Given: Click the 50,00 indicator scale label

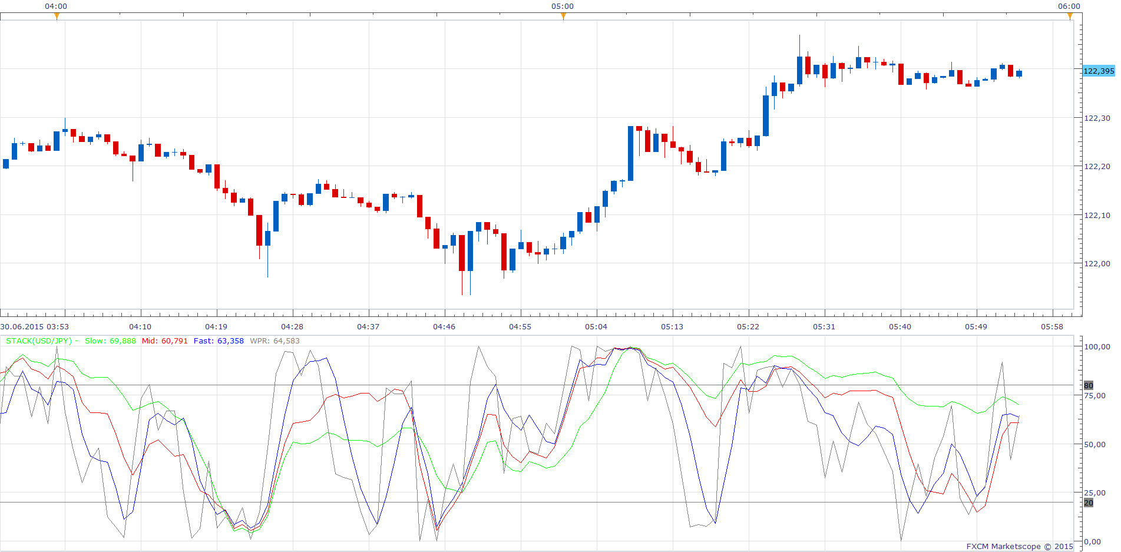Looking at the screenshot, I should click(1094, 444).
